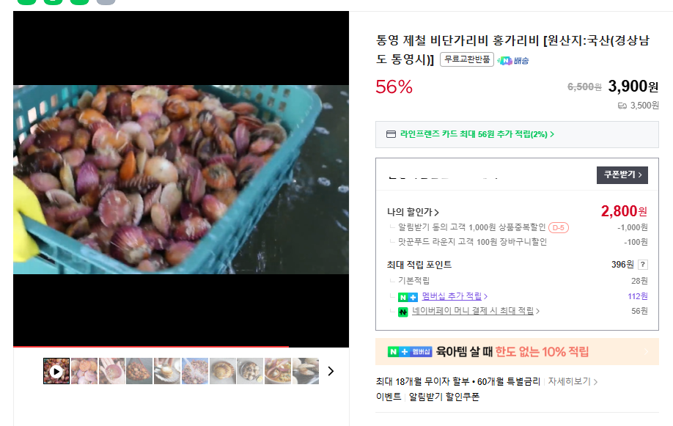Click the question mark help icon beside 396원
673x426 pixels.
coord(642,265)
